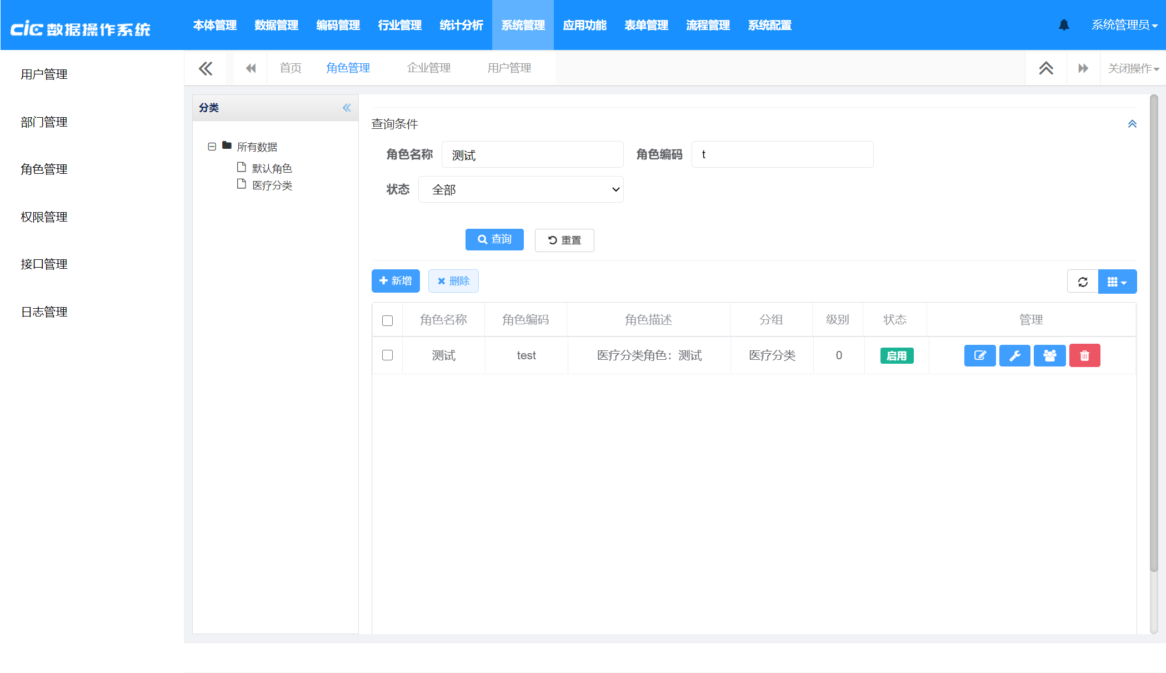Collapse the left sidebar with double chevron
This screenshot has width=1166, height=673.
(205, 68)
